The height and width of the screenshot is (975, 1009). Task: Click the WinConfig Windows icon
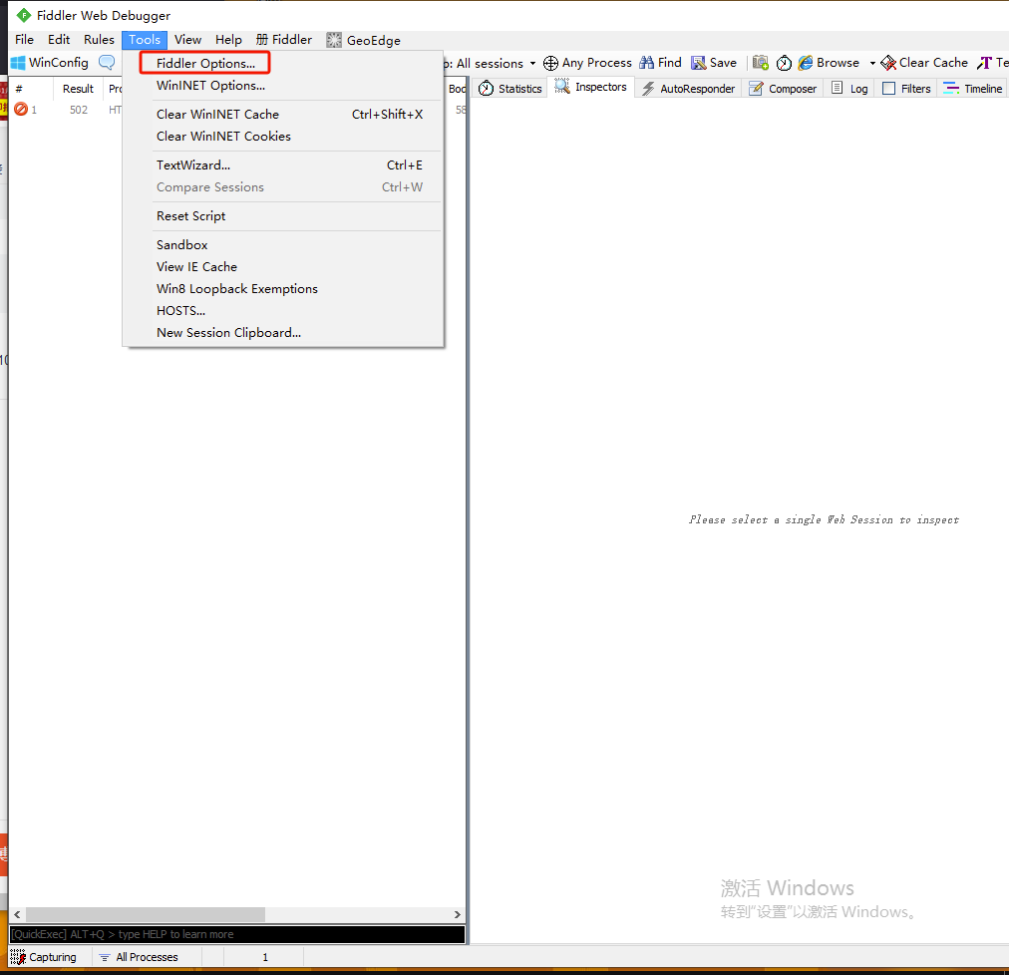18,63
